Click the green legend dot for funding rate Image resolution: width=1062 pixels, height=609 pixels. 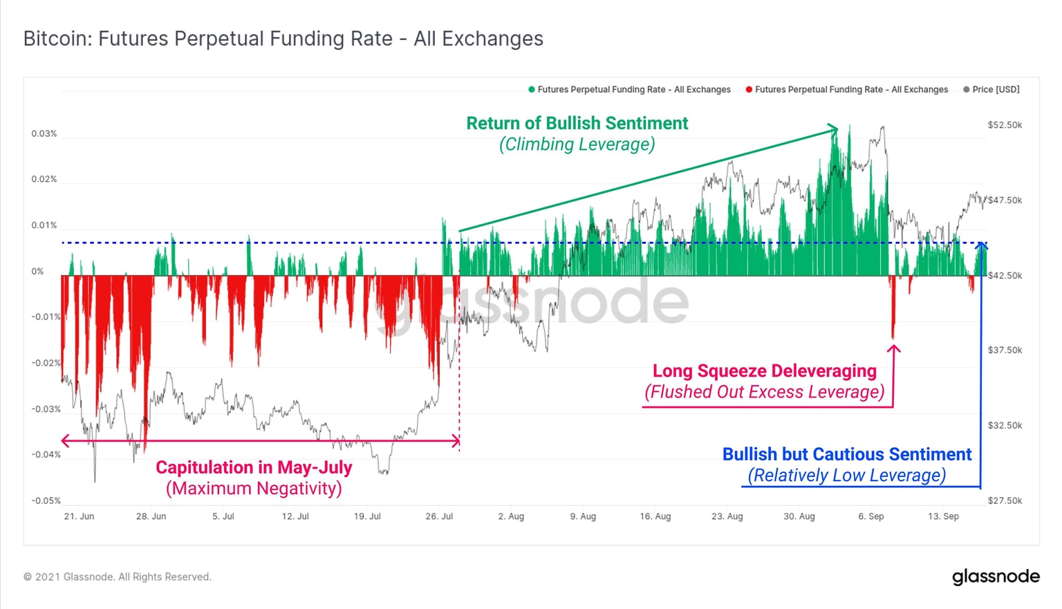point(532,89)
